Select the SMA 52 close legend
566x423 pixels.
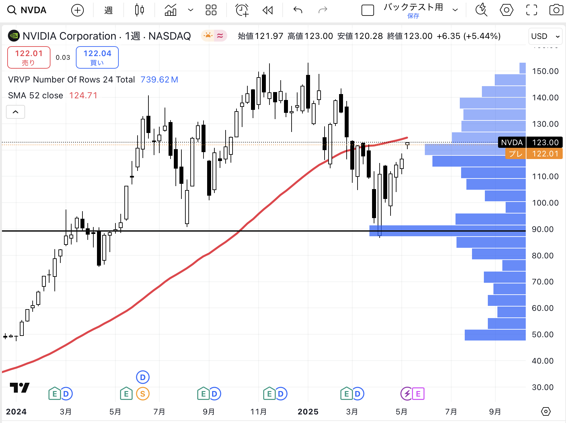[35, 95]
